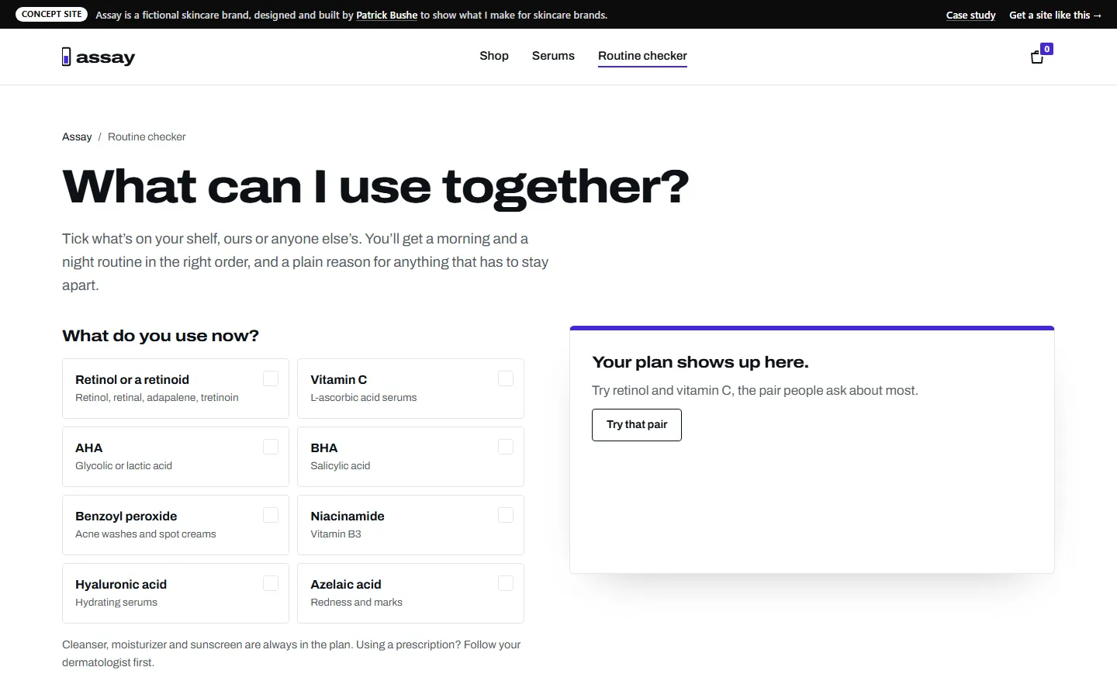
Task: Open the Case study link
Action: [x=970, y=15]
